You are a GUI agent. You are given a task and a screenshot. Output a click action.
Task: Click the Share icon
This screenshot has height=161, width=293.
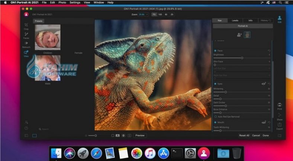point(280,117)
